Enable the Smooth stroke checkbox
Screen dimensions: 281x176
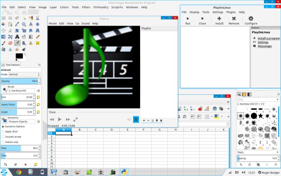[x=3, y=136]
